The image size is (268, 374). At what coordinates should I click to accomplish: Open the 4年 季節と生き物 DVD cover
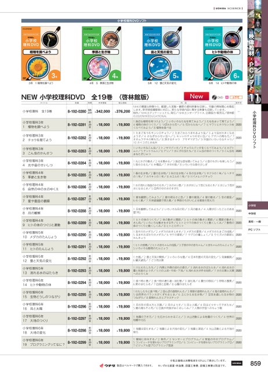102,53
